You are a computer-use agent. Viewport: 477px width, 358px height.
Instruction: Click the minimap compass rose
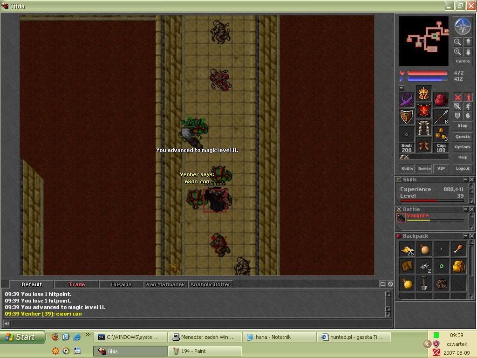pos(463,26)
